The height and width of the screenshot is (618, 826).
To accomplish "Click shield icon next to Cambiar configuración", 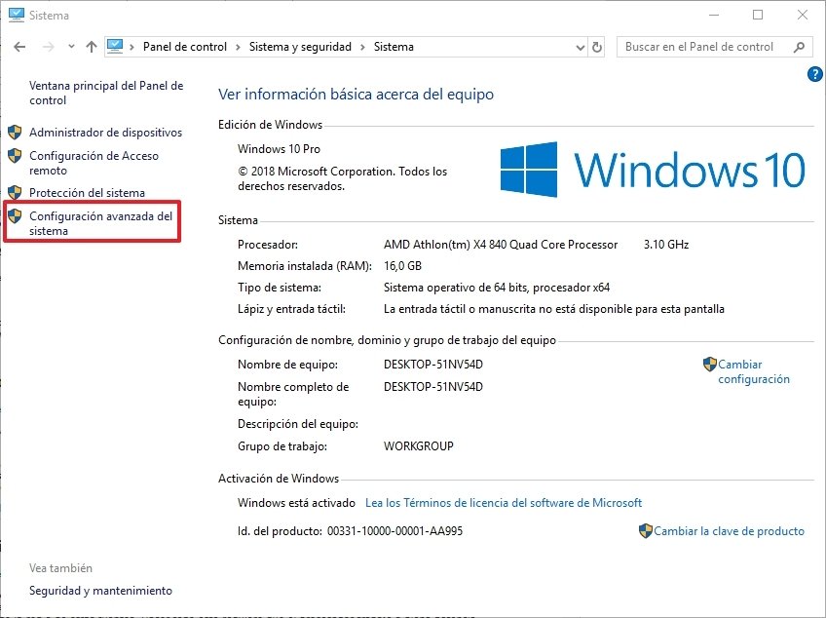I will click(709, 365).
